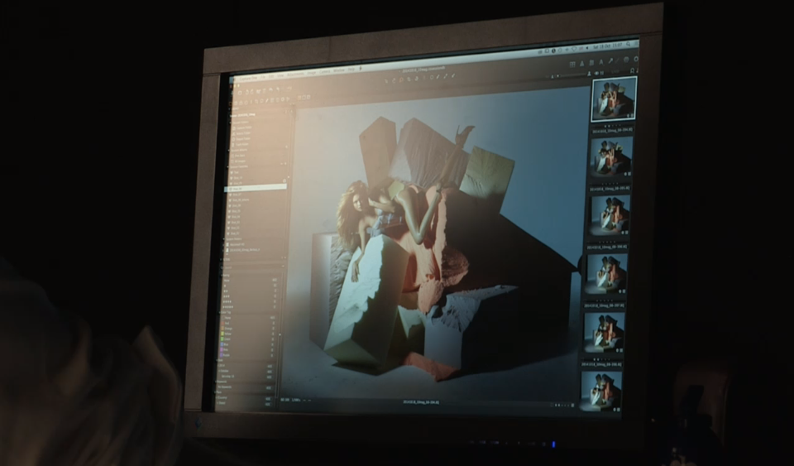Click the 'A' icon in top-right toolbar
The image size is (794, 466).
pos(601,62)
